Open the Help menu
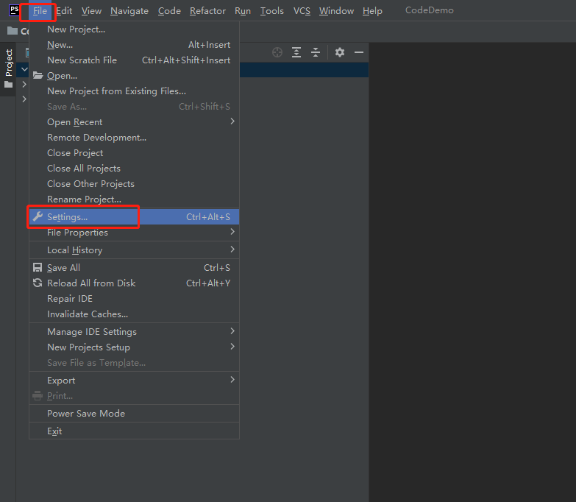This screenshot has height=502, width=576. tap(372, 11)
